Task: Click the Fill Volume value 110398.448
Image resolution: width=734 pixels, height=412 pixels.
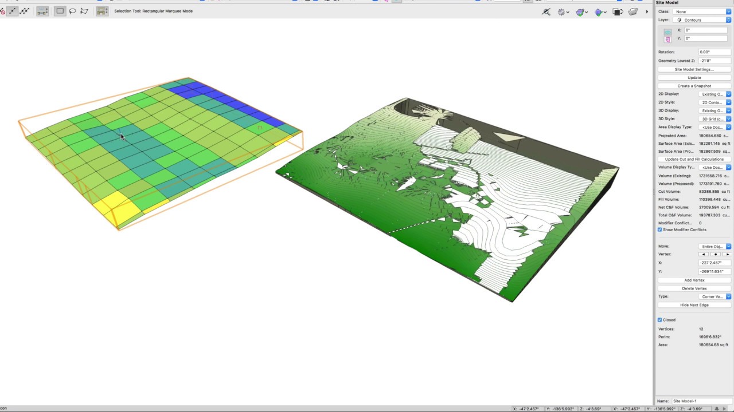Action: 715,200
